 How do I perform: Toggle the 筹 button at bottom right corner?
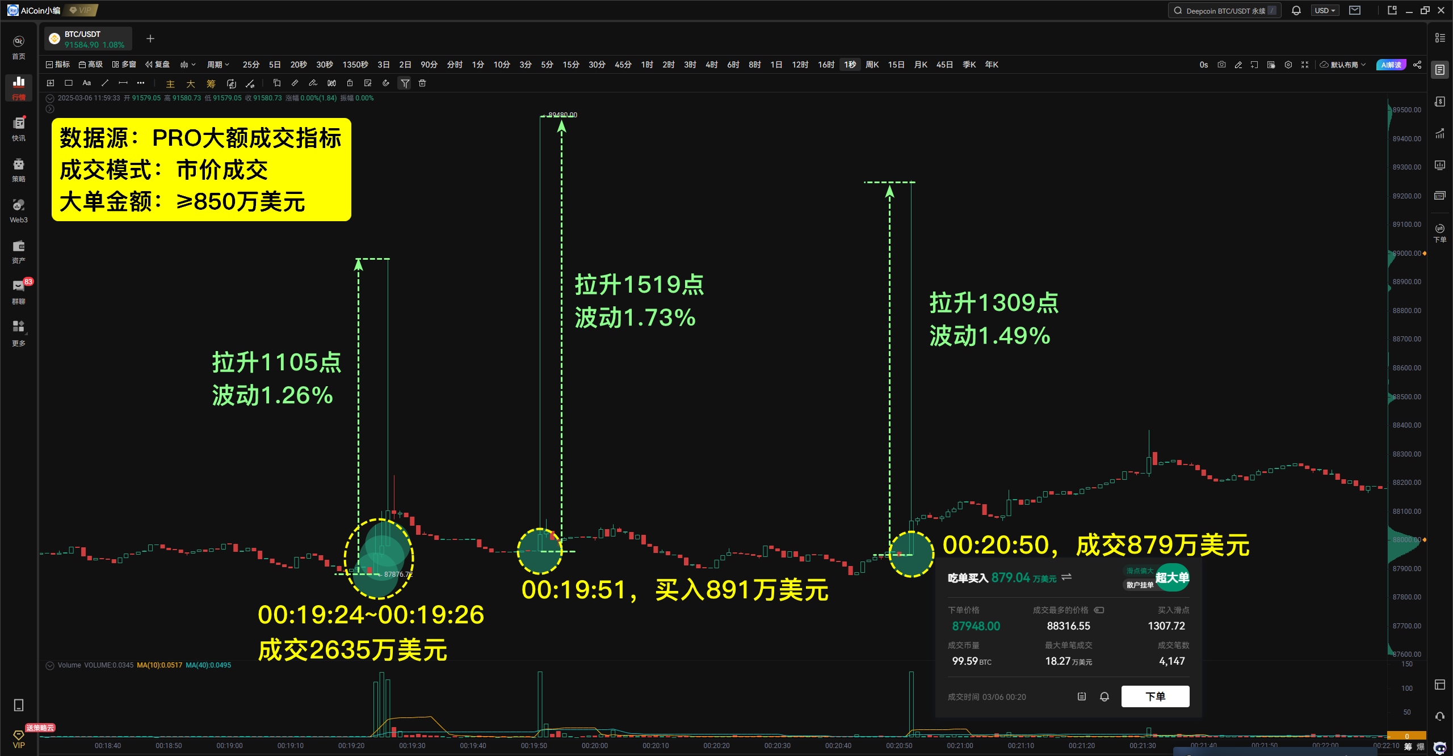coord(1408,746)
